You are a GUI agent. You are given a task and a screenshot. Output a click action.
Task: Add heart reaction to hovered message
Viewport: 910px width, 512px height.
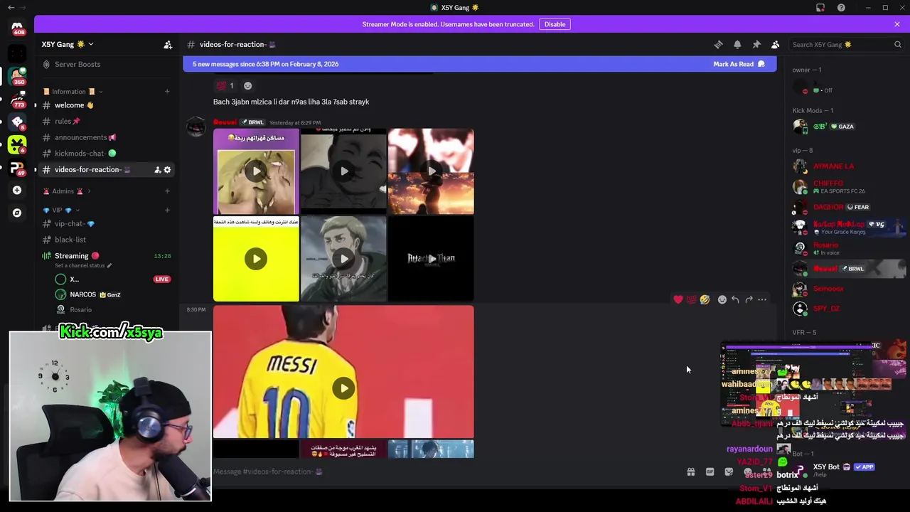(678, 299)
